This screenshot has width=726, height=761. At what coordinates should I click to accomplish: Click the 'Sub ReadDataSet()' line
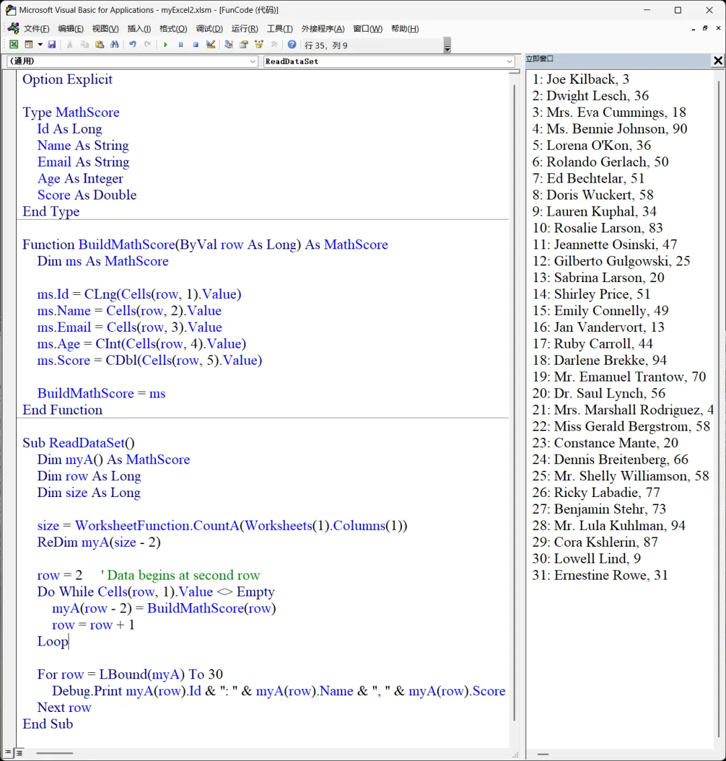click(78, 443)
